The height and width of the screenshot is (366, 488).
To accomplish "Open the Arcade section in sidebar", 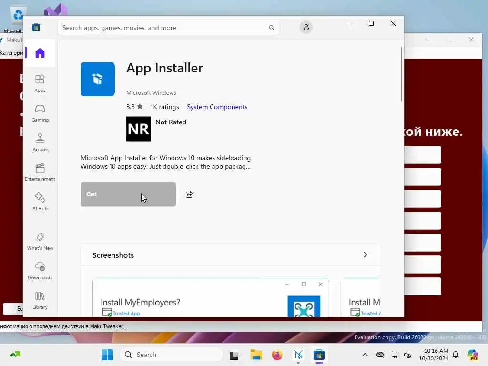I will click(40, 143).
